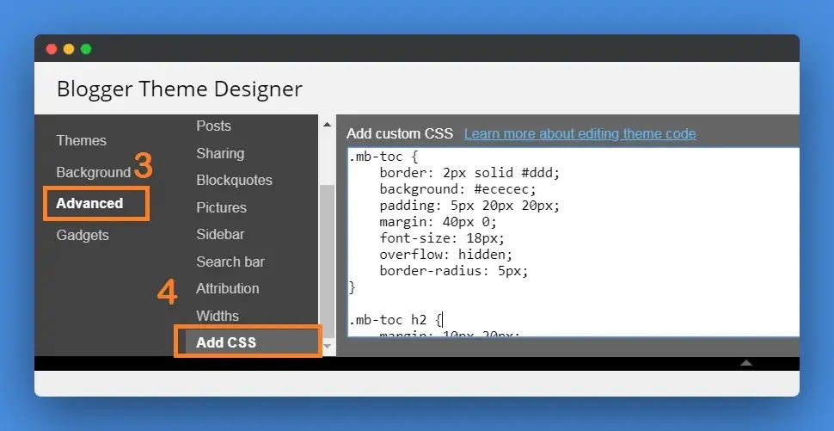834x431 pixels.
Task: Select Sharing in Advanced list
Action: click(x=220, y=153)
